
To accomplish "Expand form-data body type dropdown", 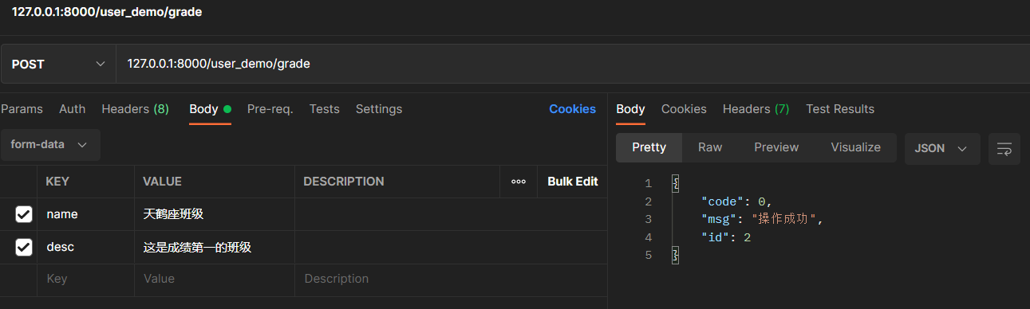I will tap(49, 145).
